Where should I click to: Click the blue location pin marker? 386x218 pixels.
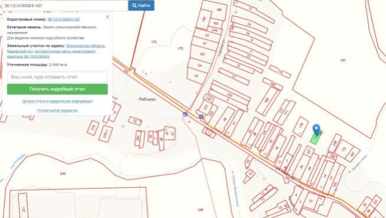316,130
